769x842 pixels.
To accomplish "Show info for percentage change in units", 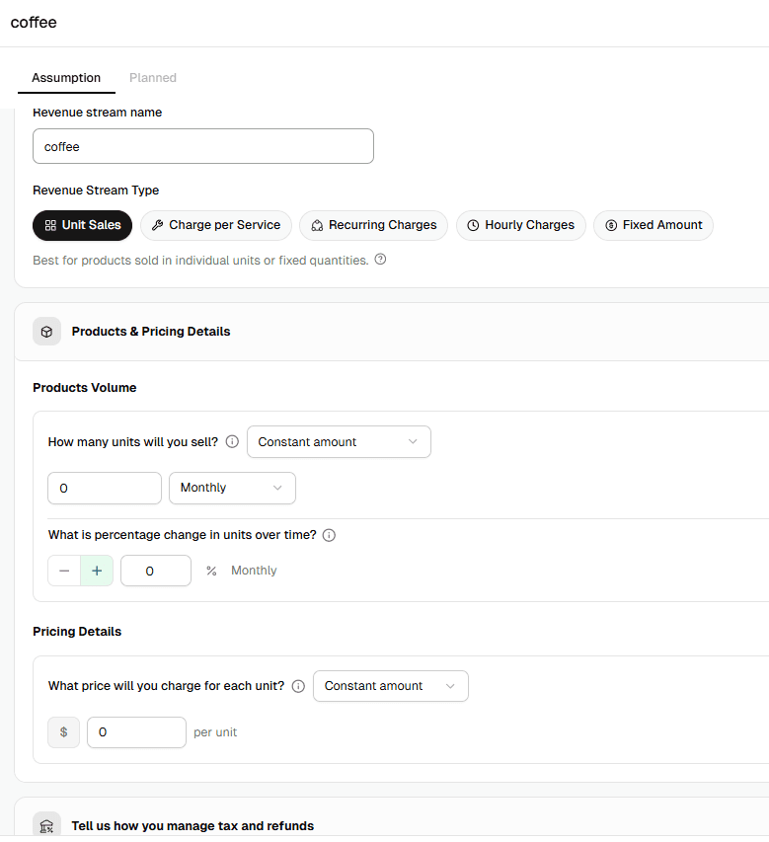I will coord(329,535).
